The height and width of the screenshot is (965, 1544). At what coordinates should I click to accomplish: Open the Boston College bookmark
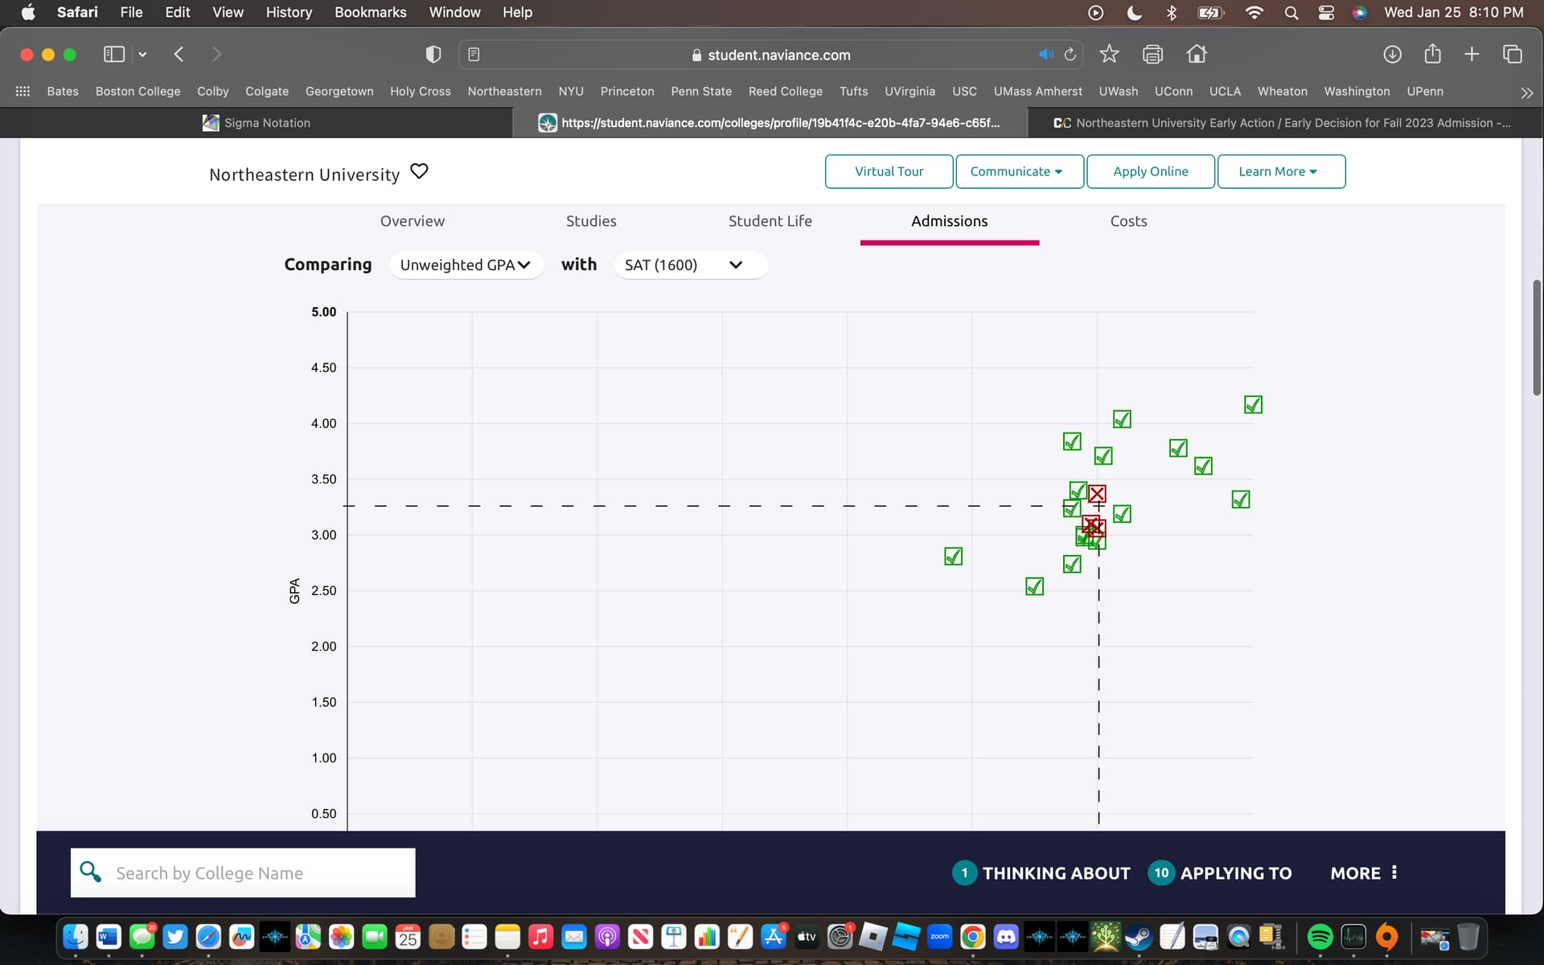click(138, 92)
